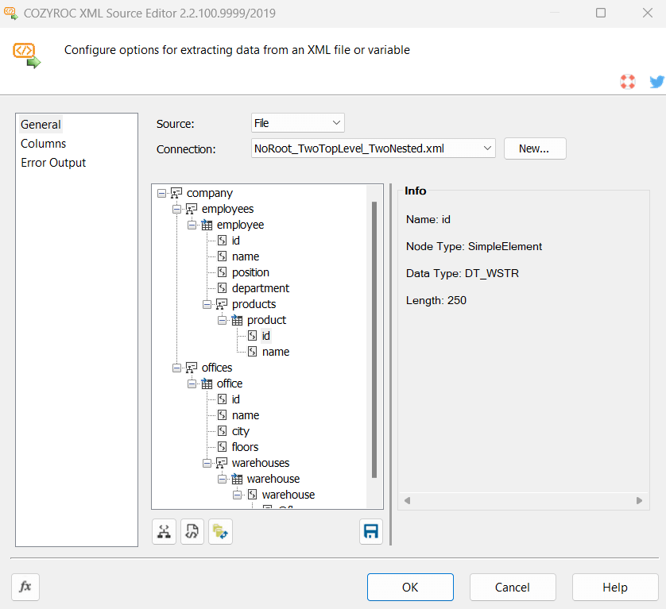
Task: Click the office table icon
Action: click(x=207, y=384)
